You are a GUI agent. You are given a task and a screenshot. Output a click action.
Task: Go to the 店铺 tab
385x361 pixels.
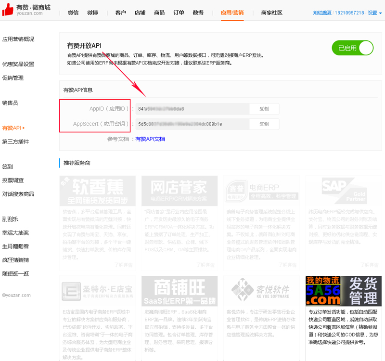pos(140,13)
